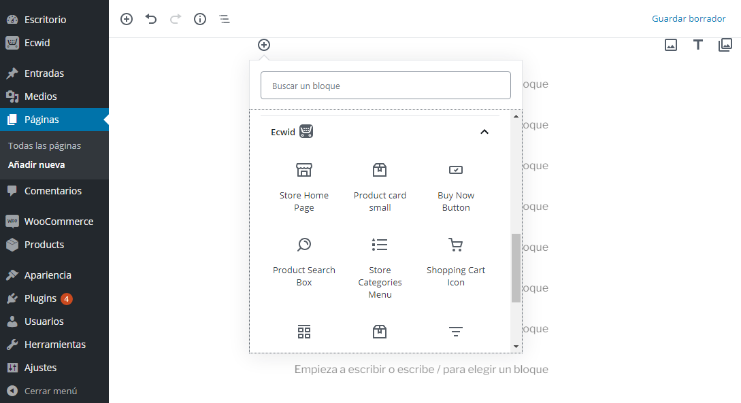This screenshot has height=403, width=741.
Task: Click Guardar borrador link
Action: (x=689, y=18)
